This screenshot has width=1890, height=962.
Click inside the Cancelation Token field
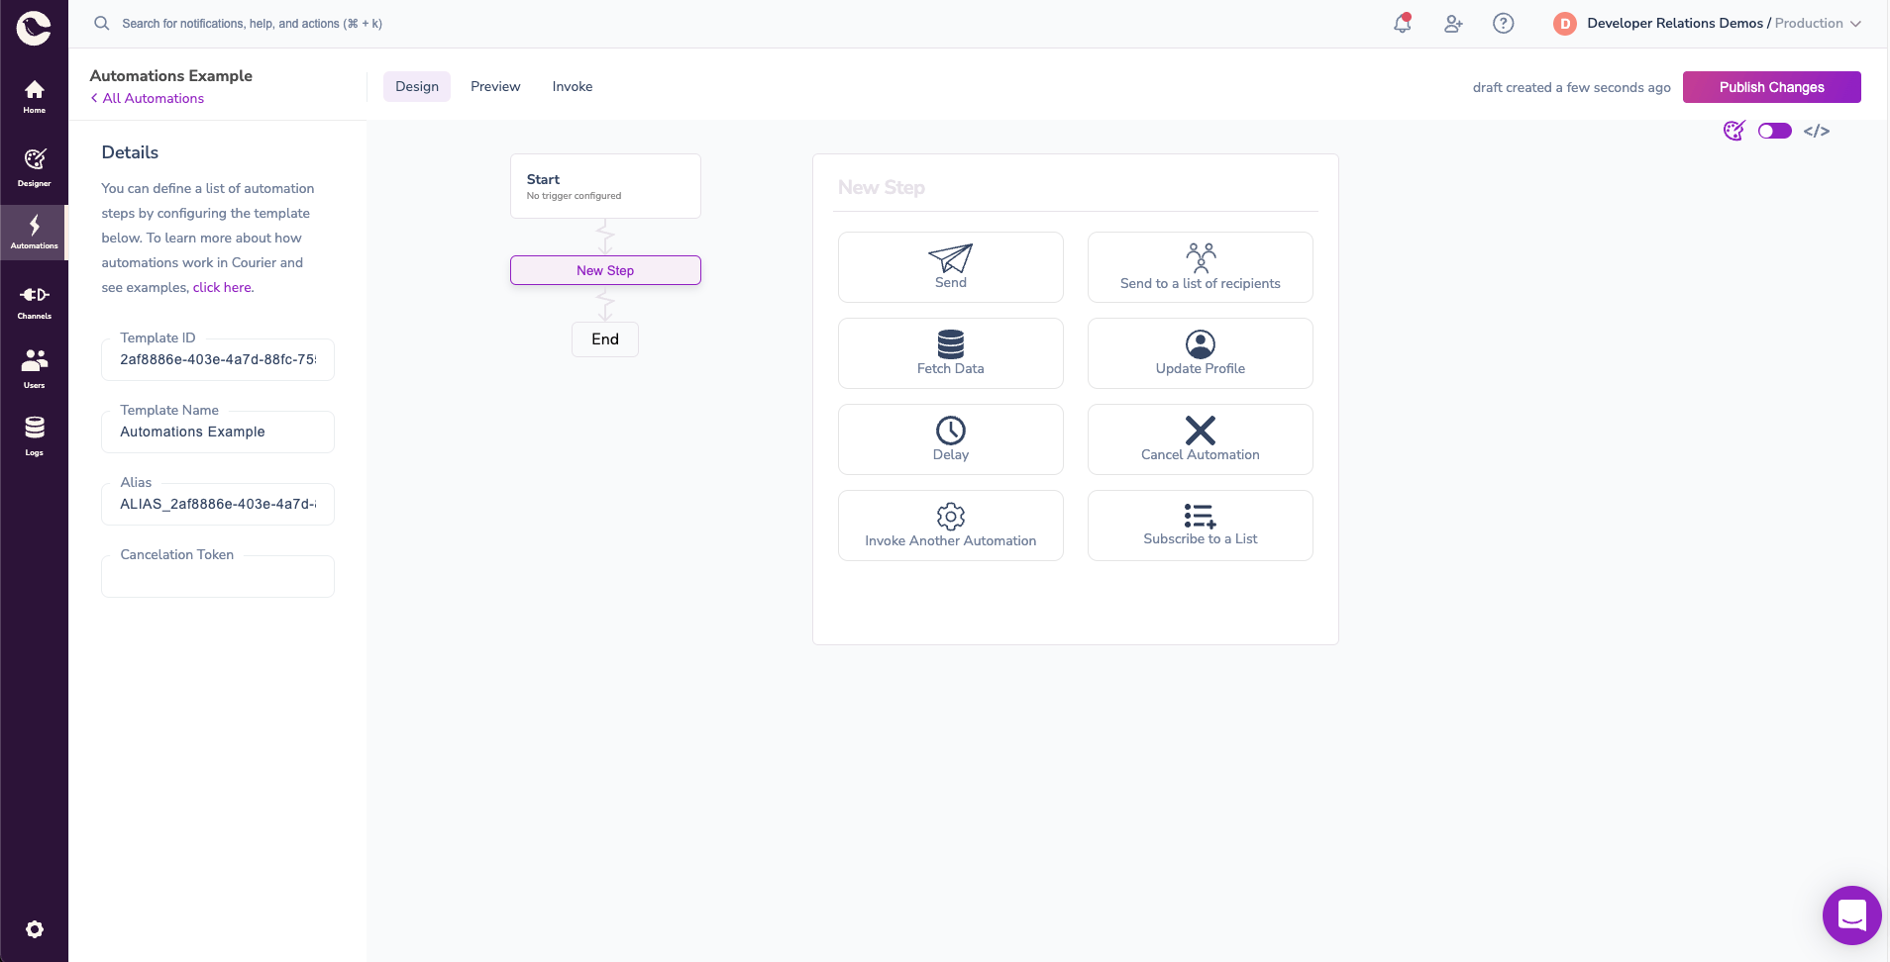click(217, 576)
